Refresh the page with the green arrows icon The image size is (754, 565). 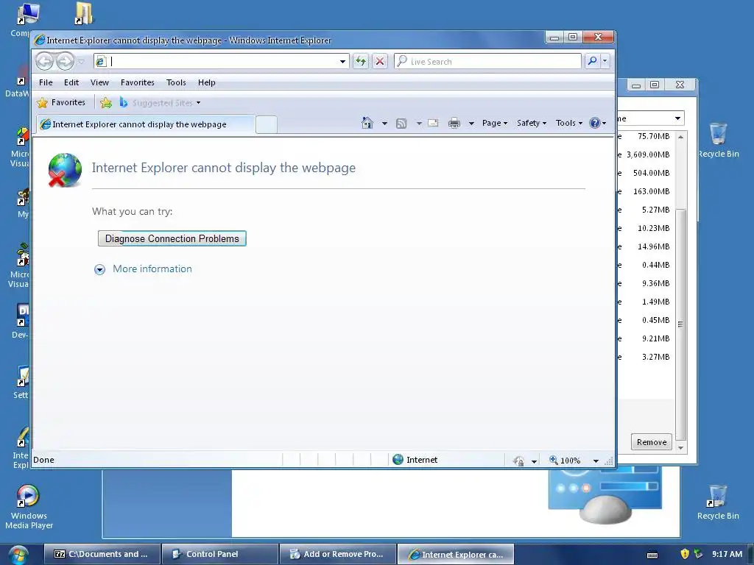pyautogui.click(x=361, y=61)
